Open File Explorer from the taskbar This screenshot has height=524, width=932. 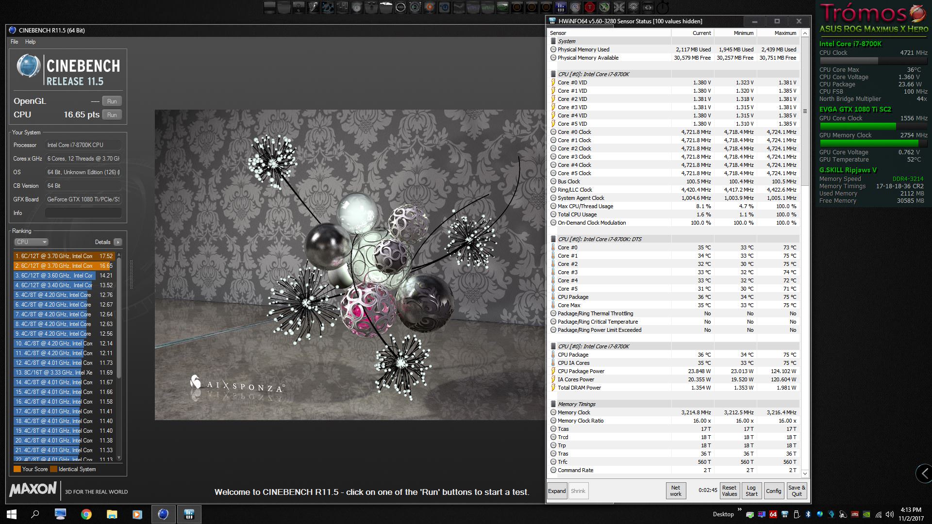tap(112, 514)
